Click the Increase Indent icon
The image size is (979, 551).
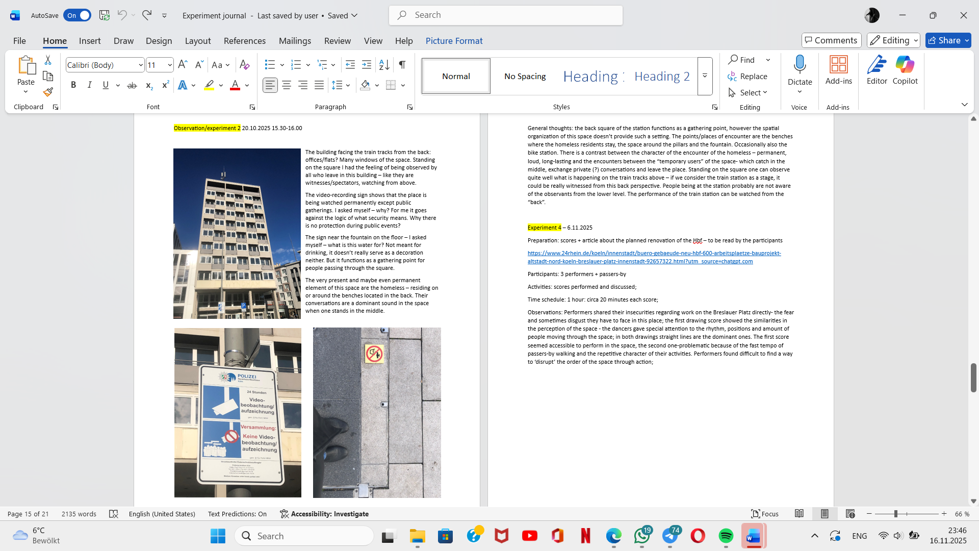click(367, 65)
